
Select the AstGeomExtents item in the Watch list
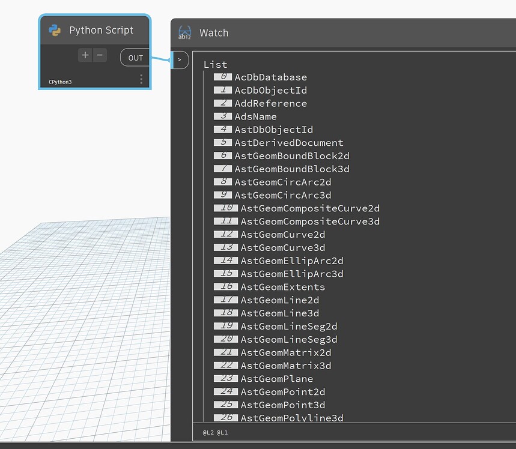point(282,286)
